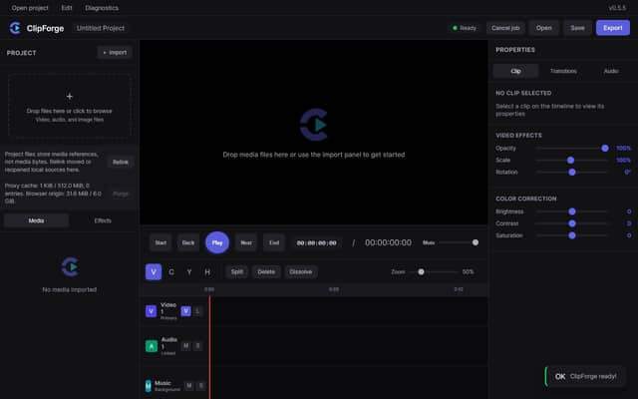Click the Opacity slider
Image resolution: width=638 pixels, height=399 pixels.
pyautogui.click(x=571, y=149)
